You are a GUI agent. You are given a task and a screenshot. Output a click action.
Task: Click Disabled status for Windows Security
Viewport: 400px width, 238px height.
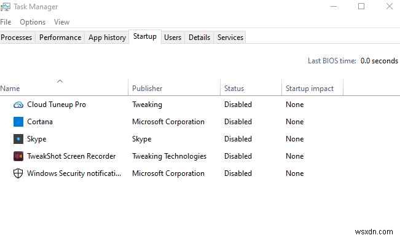[x=238, y=173]
